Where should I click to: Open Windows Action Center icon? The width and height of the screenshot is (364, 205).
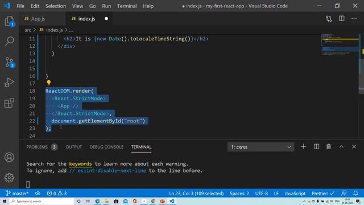pyautogui.click(x=358, y=201)
